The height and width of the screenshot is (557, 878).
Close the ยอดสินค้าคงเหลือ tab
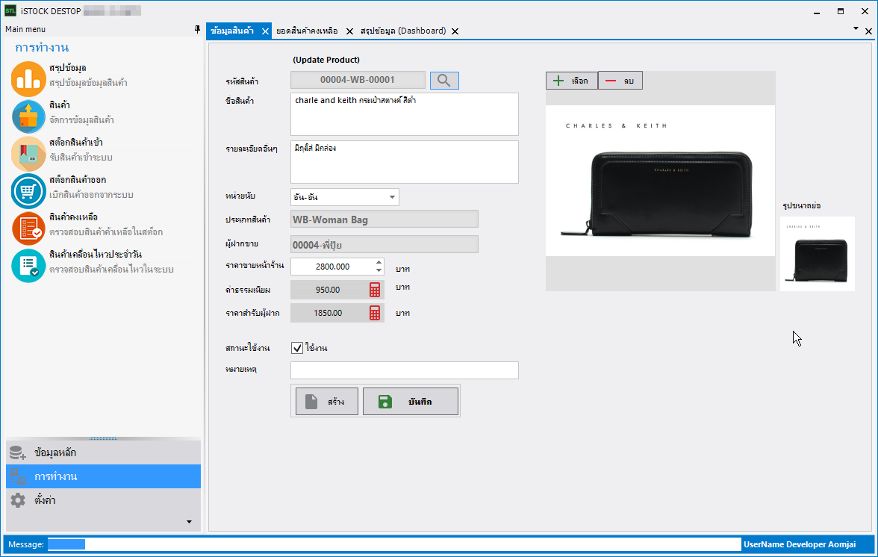(x=349, y=31)
